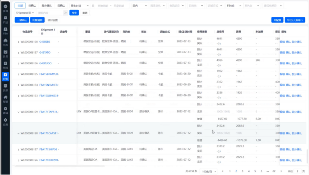The image size is (309, 175).
Task: Open the 渠道 truck icon in sidebar
Action: (x=5, y=99)
